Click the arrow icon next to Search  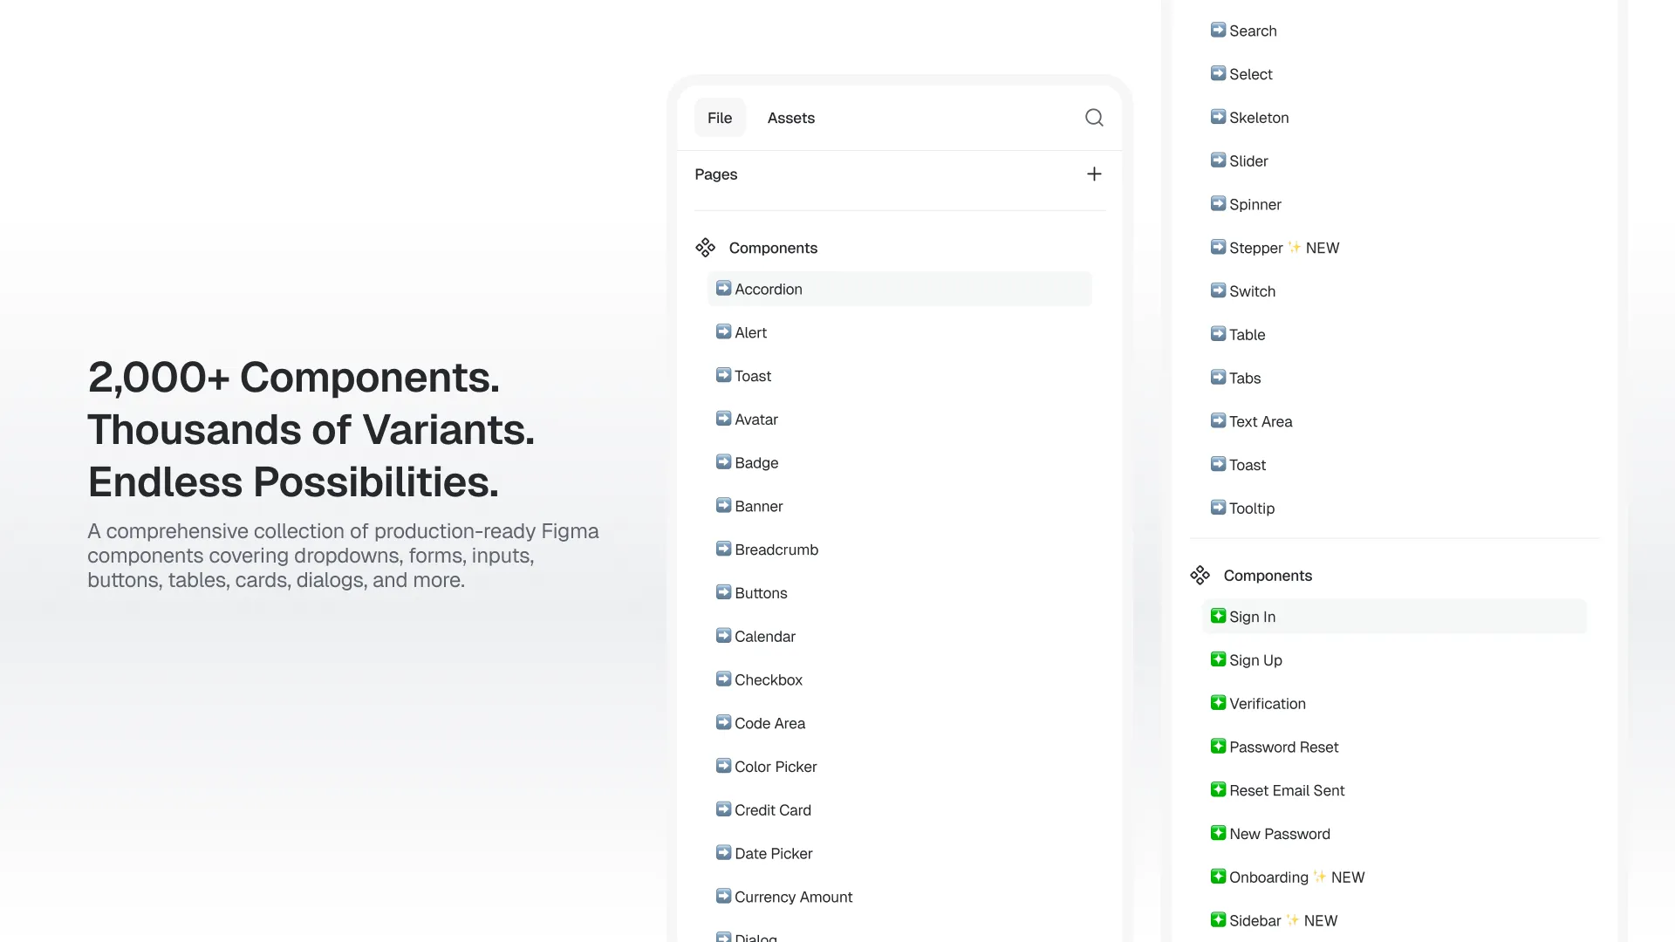tap(1218, 30)
